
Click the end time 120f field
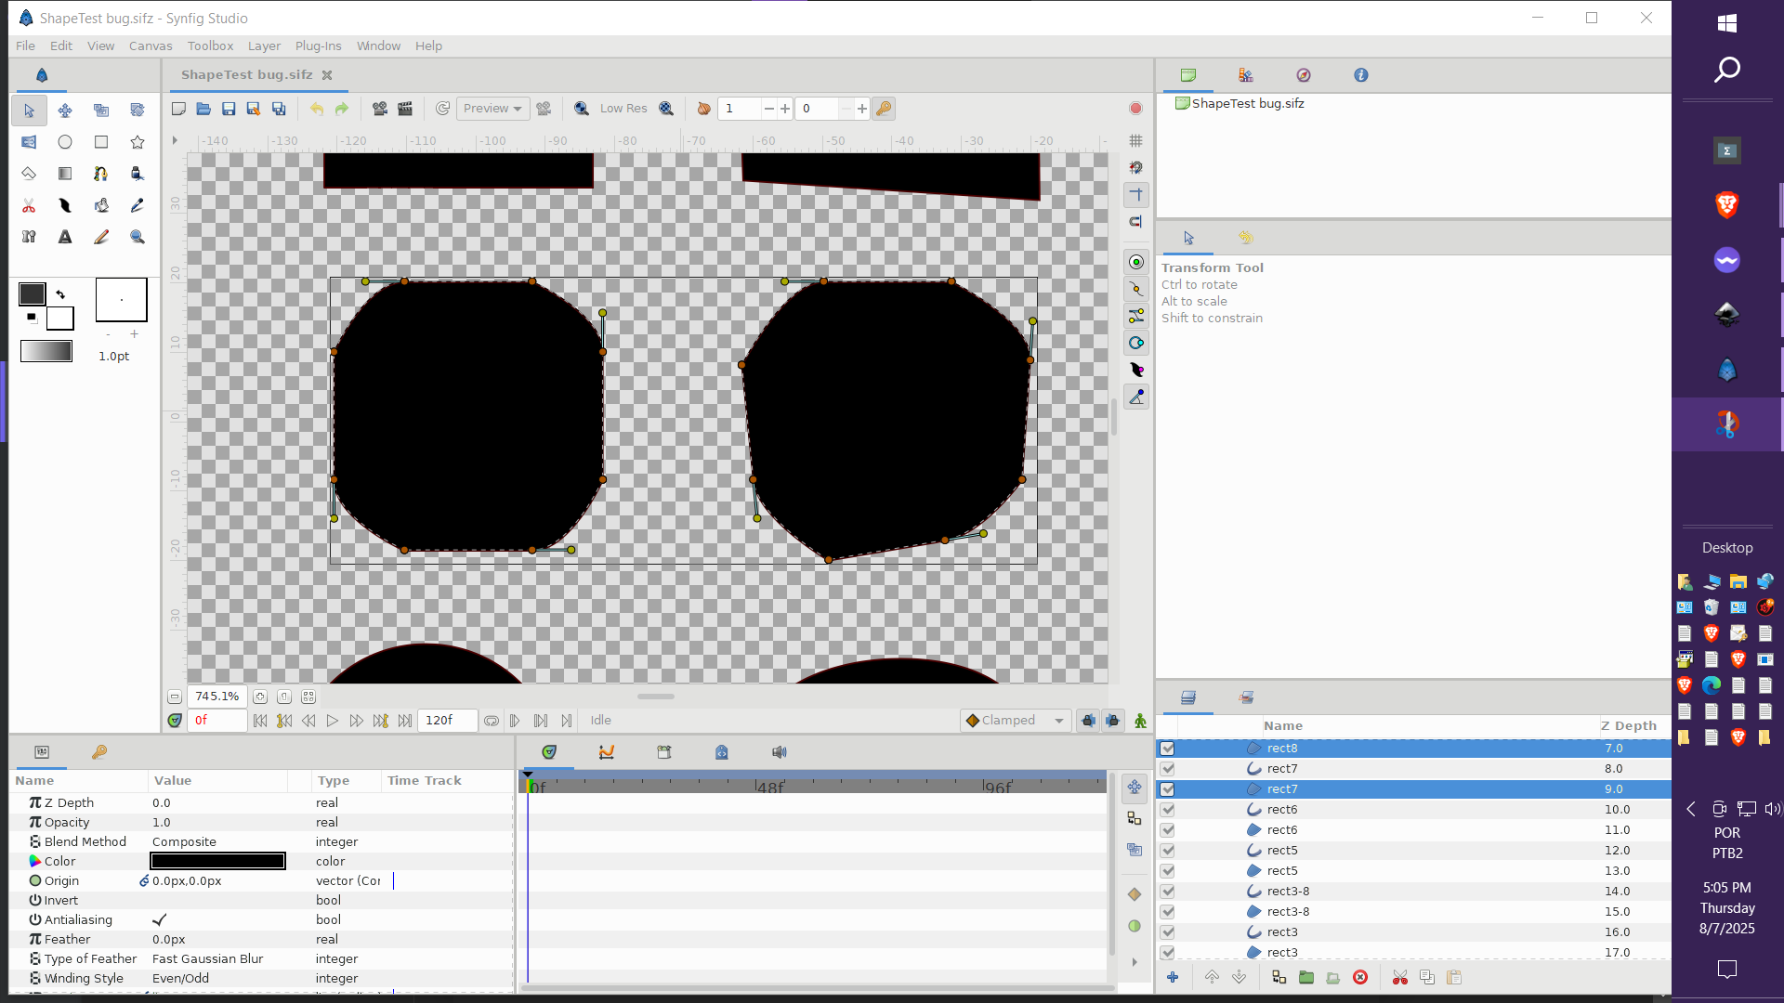click(x=447, y=721)
